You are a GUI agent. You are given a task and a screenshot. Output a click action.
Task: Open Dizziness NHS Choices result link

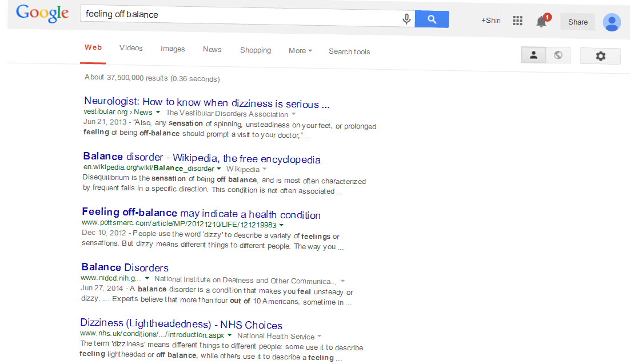pyautogui.click(x=181, y=324)
